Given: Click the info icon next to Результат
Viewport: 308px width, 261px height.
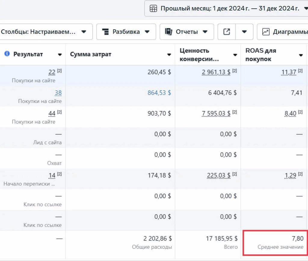Looking at the screenshot, I should (x=7, y=53).
